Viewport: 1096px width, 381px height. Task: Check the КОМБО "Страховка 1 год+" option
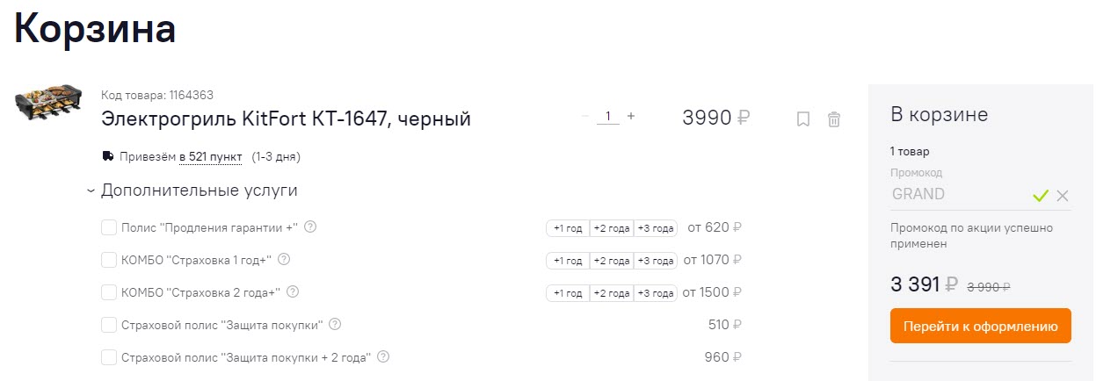click(109, 260)
